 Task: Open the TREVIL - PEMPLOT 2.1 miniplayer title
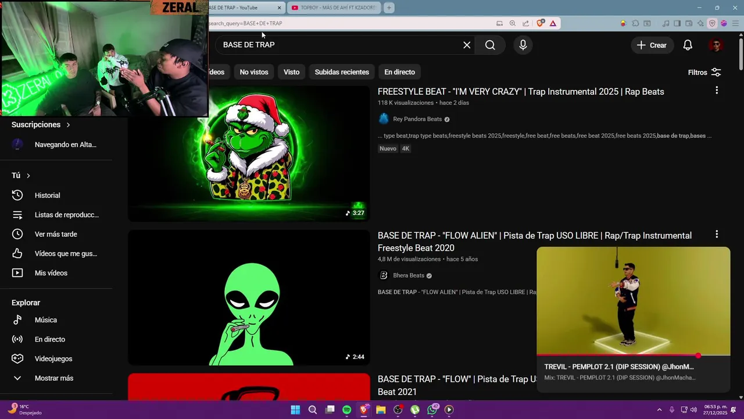coord(619,367)
